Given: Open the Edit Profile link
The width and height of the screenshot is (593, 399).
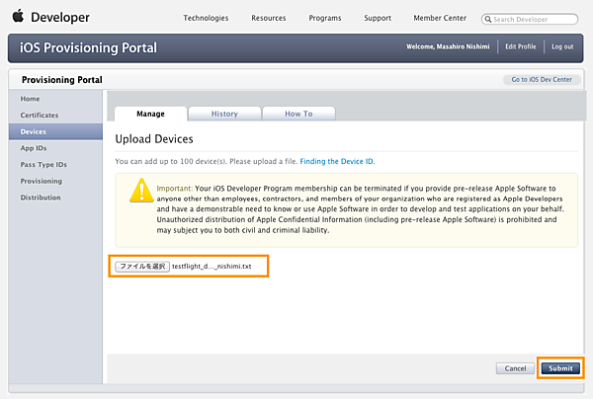Looking at the screenshot, I should 520,47.
